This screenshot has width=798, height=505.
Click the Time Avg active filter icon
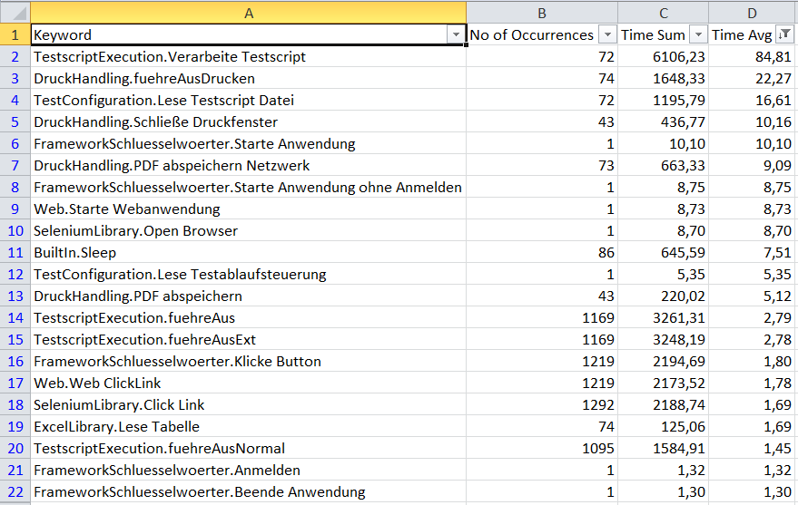click(x=786, y=34)
